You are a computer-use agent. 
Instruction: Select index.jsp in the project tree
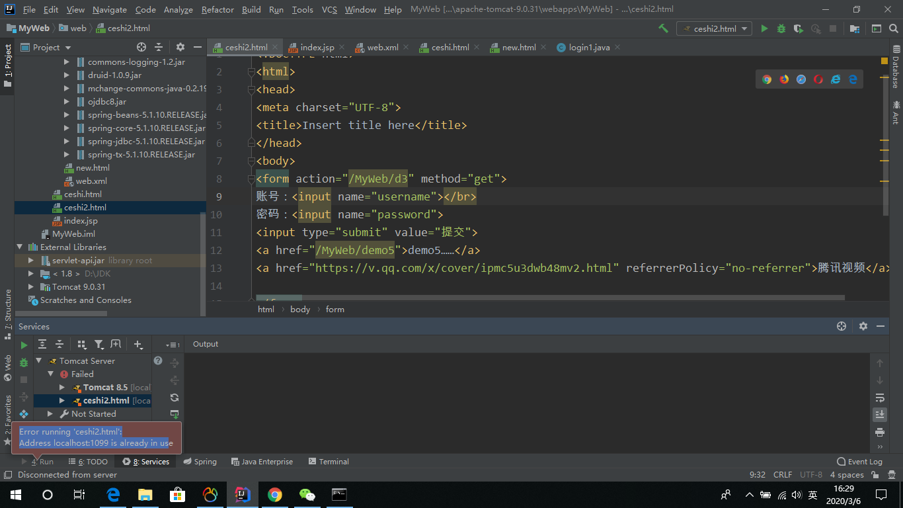click(80, 221)
